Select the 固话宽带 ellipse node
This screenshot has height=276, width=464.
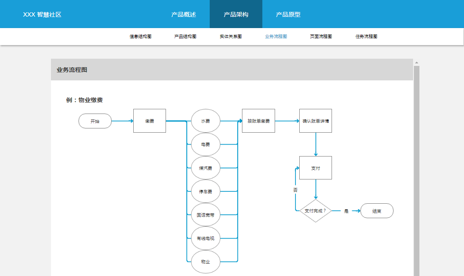point(205,215)
